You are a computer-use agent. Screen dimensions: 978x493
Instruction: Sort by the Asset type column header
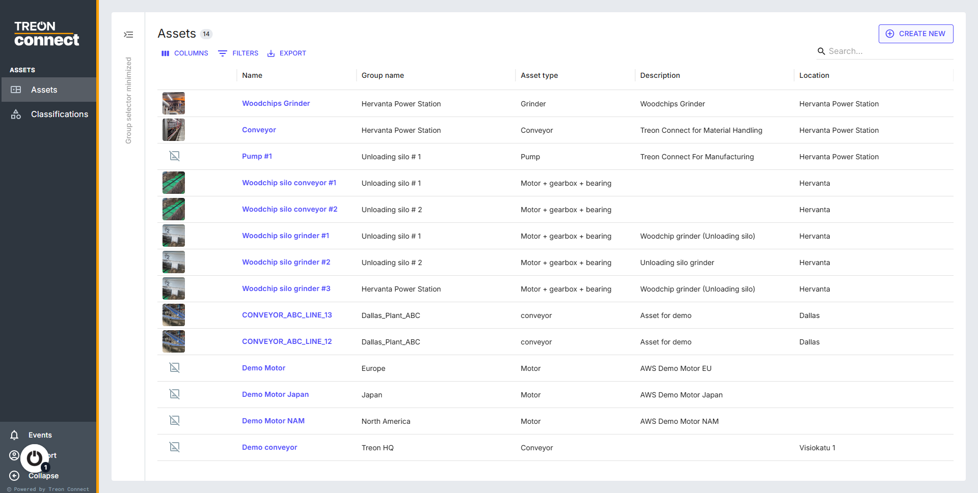539,75
